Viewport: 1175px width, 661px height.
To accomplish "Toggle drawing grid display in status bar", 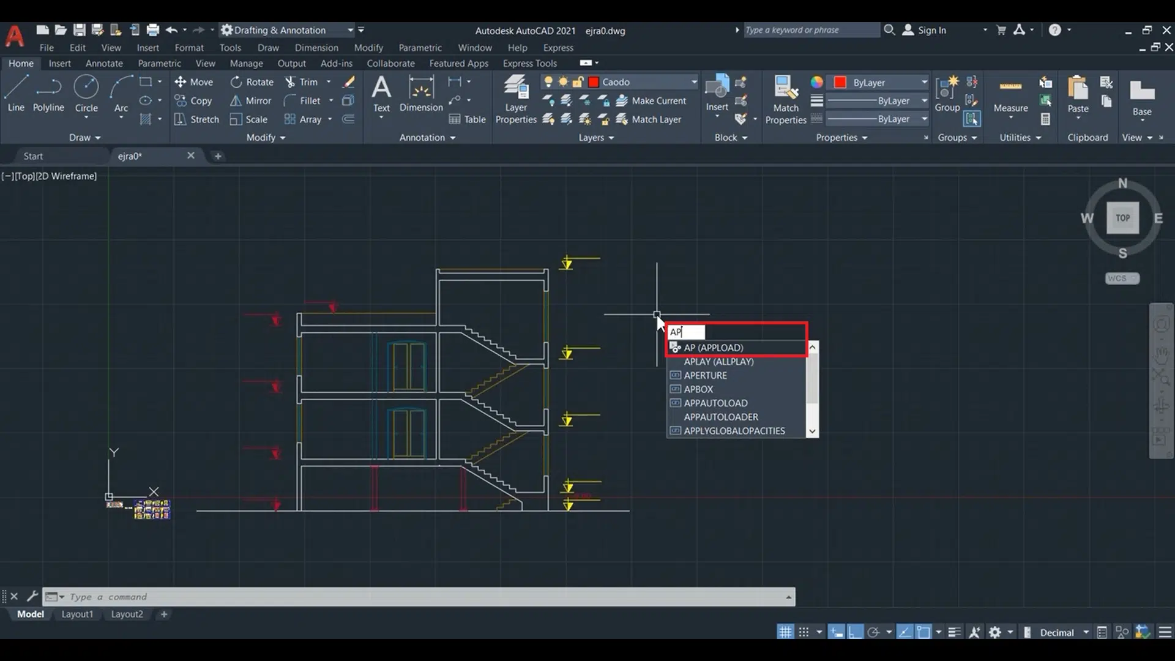I will pyautogui.click(x=785, y=632).
